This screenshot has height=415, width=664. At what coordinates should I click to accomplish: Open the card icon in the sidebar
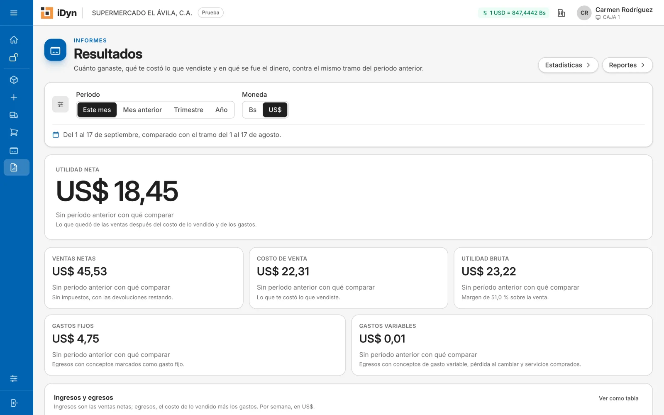click(x=14, y=150)
